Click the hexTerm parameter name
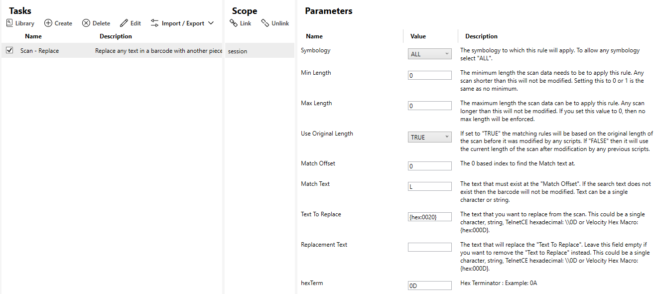The height and width of the screenshot is (294, 657). click(312, 283)
